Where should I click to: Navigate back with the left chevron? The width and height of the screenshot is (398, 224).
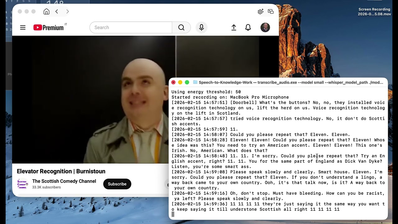(57, 12)
